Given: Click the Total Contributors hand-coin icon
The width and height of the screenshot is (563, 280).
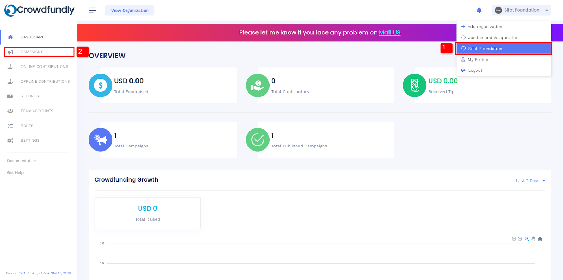Looking at the screenshot, I should [258, 85].
